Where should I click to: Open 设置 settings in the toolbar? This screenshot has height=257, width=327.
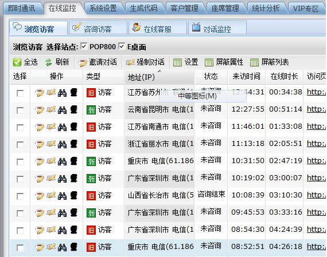click(186, 62)
